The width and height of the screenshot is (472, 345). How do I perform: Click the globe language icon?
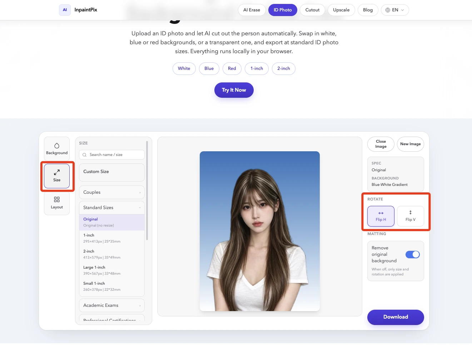pos(388,10)
